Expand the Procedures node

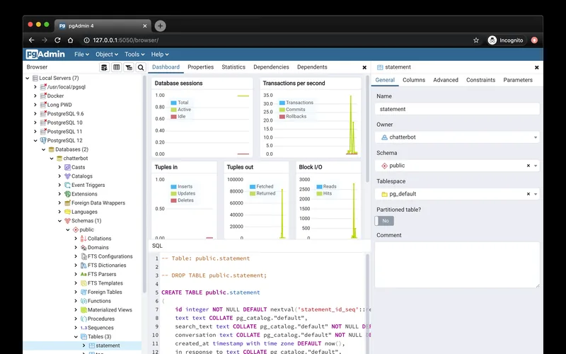click(x=76, y=319)
